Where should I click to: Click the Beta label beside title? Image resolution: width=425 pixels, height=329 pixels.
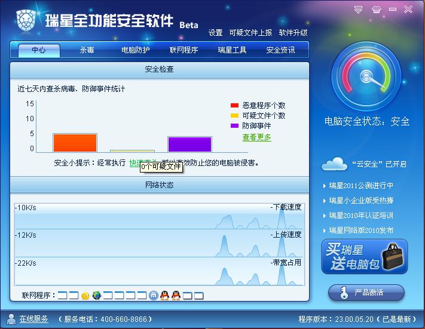189,25
